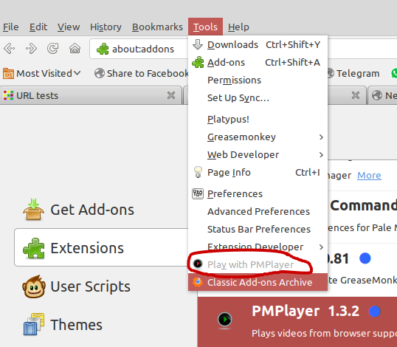Click the puzzle icon in the address bar
This screenshot has width=397, height=347.
pos(103,49)
